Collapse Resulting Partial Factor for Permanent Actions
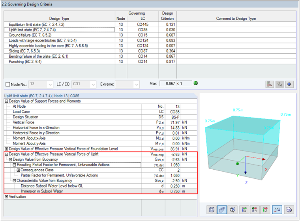 click(x=14, y=165)
